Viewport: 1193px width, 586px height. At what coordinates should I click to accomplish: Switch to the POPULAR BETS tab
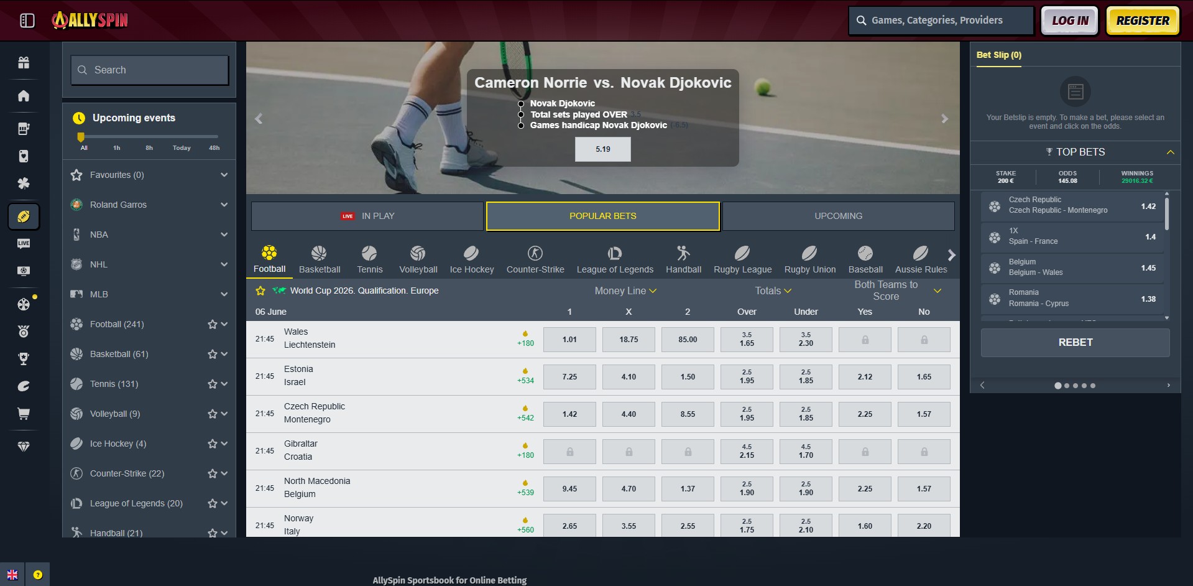pos(603,216)
